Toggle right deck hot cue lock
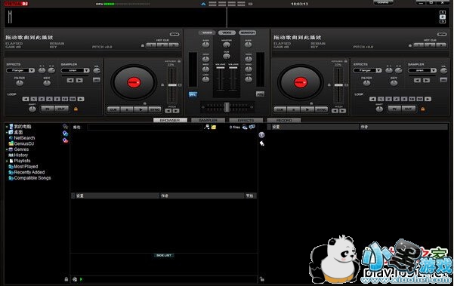Viewport: 454px width, 286px height. [410, 45]
